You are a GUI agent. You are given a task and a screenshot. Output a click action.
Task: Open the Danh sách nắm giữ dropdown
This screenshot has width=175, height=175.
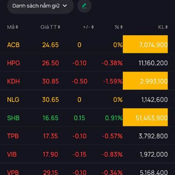[x=40, y=6]
